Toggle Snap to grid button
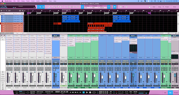This screenshot has height=95, width=179. coord(108,7)
